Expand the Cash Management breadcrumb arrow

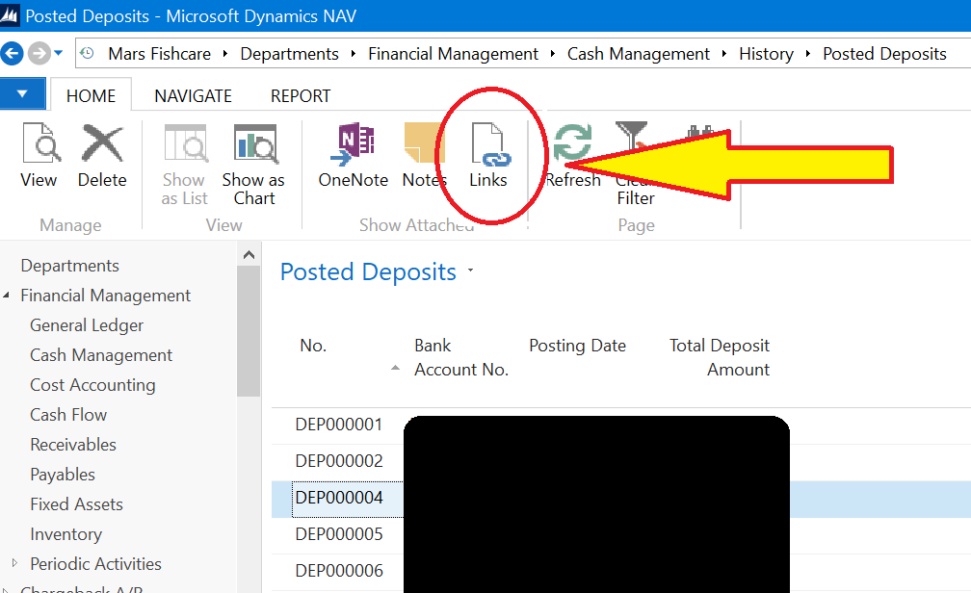pyautogui.click(x=724, y=54)
